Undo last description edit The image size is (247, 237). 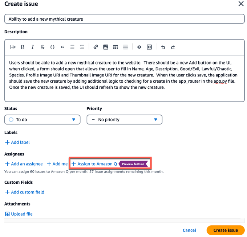tap(163, 47)
